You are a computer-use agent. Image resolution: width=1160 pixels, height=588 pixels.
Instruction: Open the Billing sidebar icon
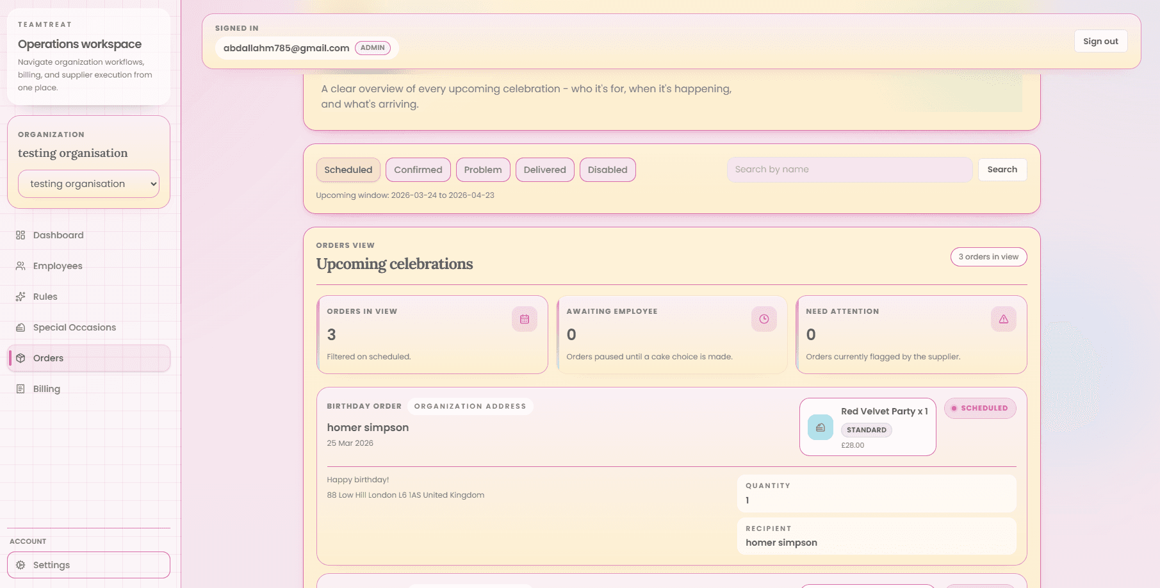21,389
